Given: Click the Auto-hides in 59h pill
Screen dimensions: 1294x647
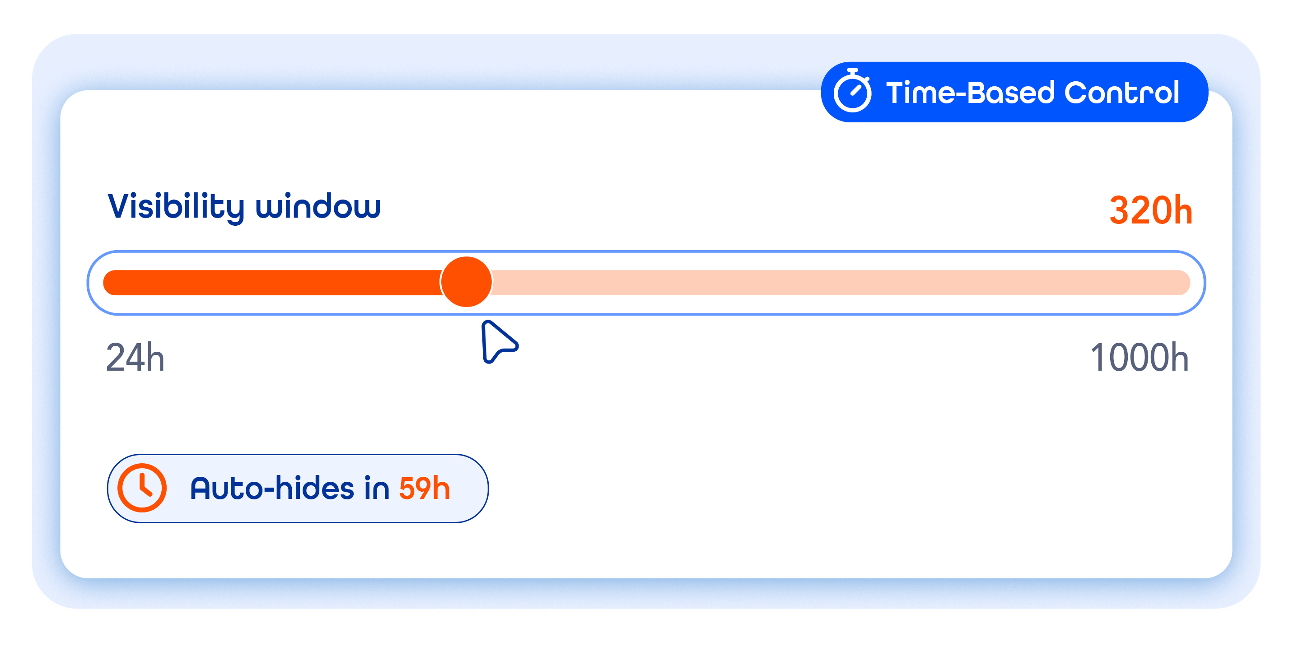Looking at the screenshot, I should pyautogui.click(x=297, y=488).
